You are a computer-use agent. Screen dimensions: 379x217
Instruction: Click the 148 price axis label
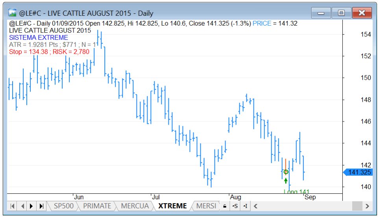click(366, 99)
